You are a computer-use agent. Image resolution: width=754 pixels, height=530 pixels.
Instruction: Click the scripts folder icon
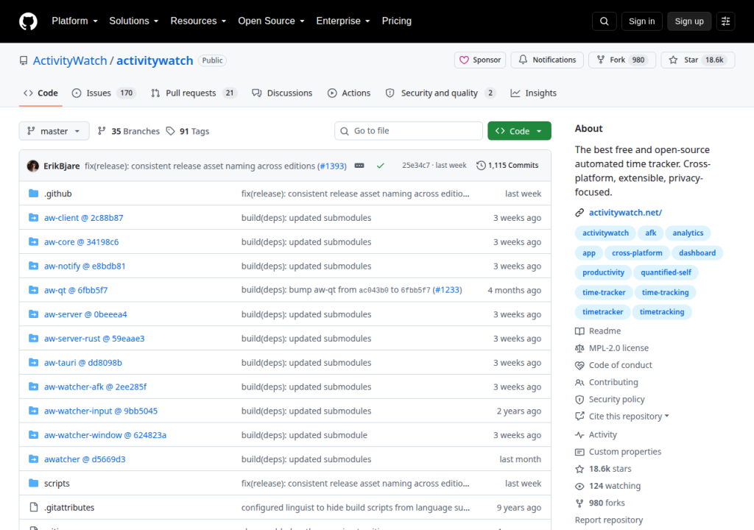pos(33,483)
